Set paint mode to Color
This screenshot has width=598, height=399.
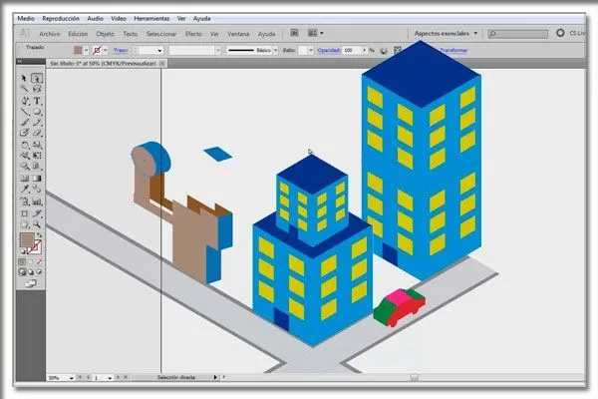(x=23, y=262)
